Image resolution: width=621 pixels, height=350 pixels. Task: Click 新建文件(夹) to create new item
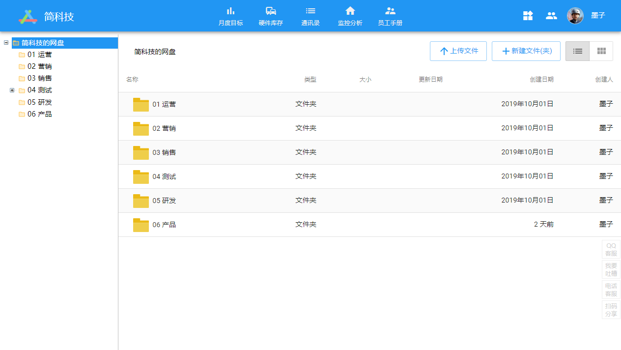pyautogui.click(x=526, y=51)
